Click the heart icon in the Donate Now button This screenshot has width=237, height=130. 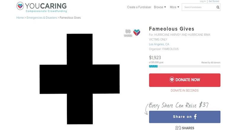[172, 79]
